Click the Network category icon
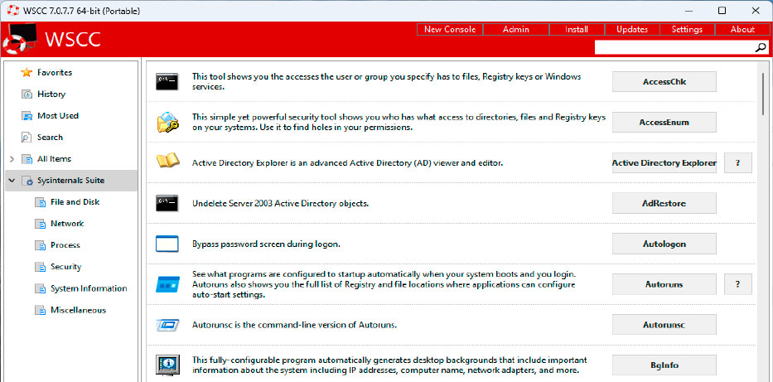The width and height of the screenshot is (773, 382). tap(40, 224)
